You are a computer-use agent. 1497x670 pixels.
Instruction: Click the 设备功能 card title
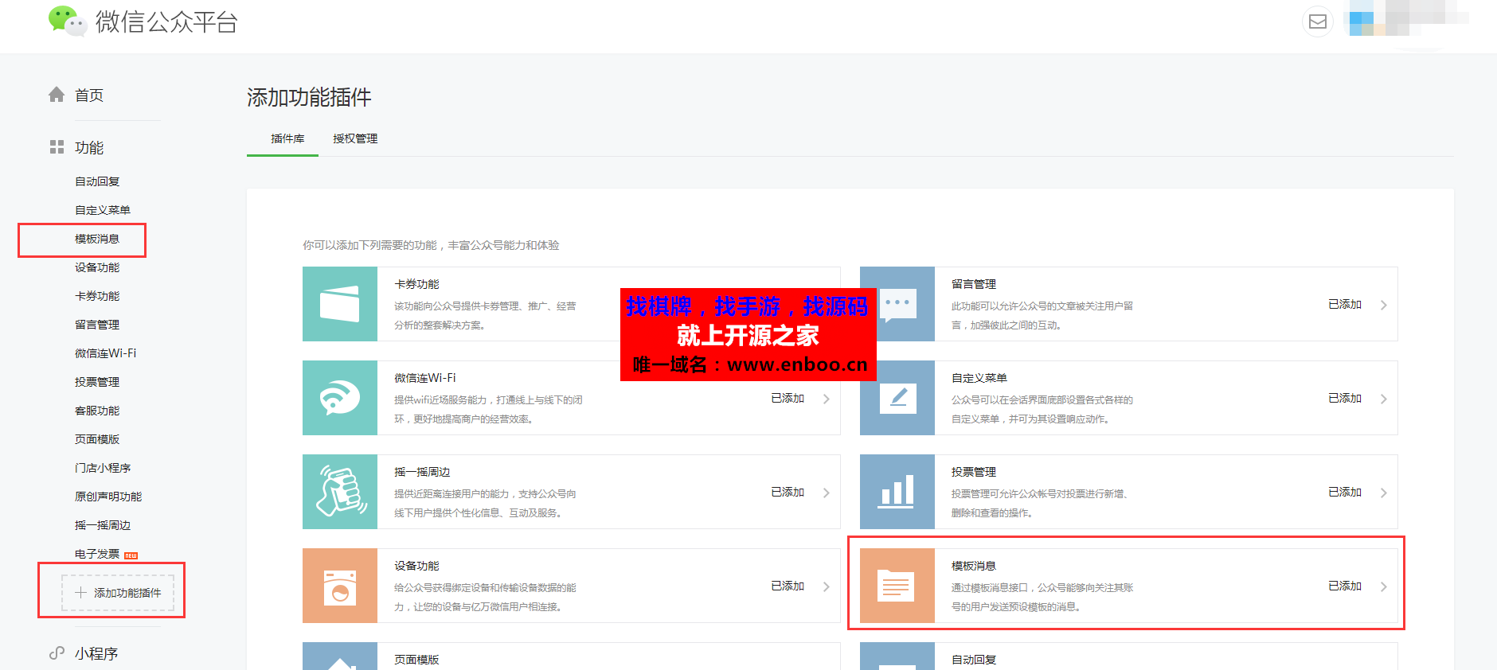point(416,566)
